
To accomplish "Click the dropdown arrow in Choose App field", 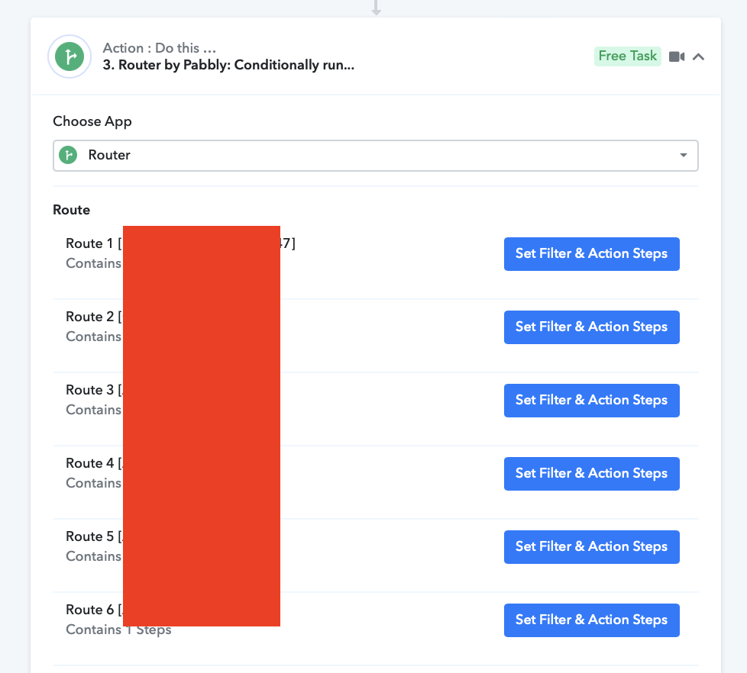I will (x=683, y=155).
